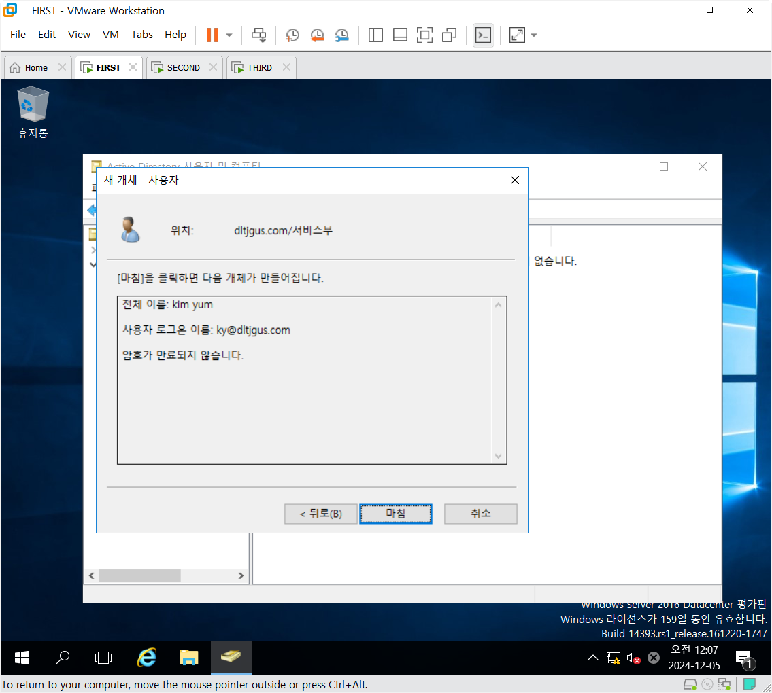This screenshot has width=772, height=693.
Task: Click tree pane scroll right arrow
Action: click(x=241, y=575)
